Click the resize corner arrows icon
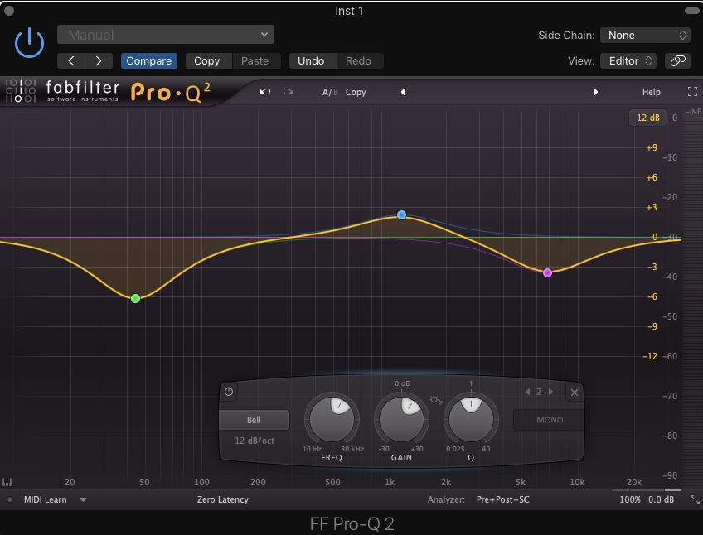 point(695,499)
